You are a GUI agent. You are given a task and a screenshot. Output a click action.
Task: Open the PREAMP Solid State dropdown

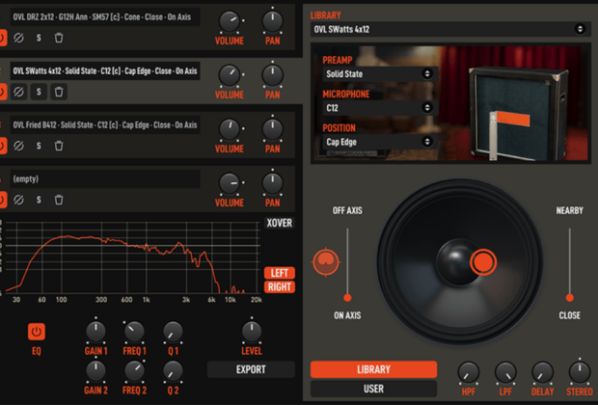pyautogui.click(x=379, y=74)
